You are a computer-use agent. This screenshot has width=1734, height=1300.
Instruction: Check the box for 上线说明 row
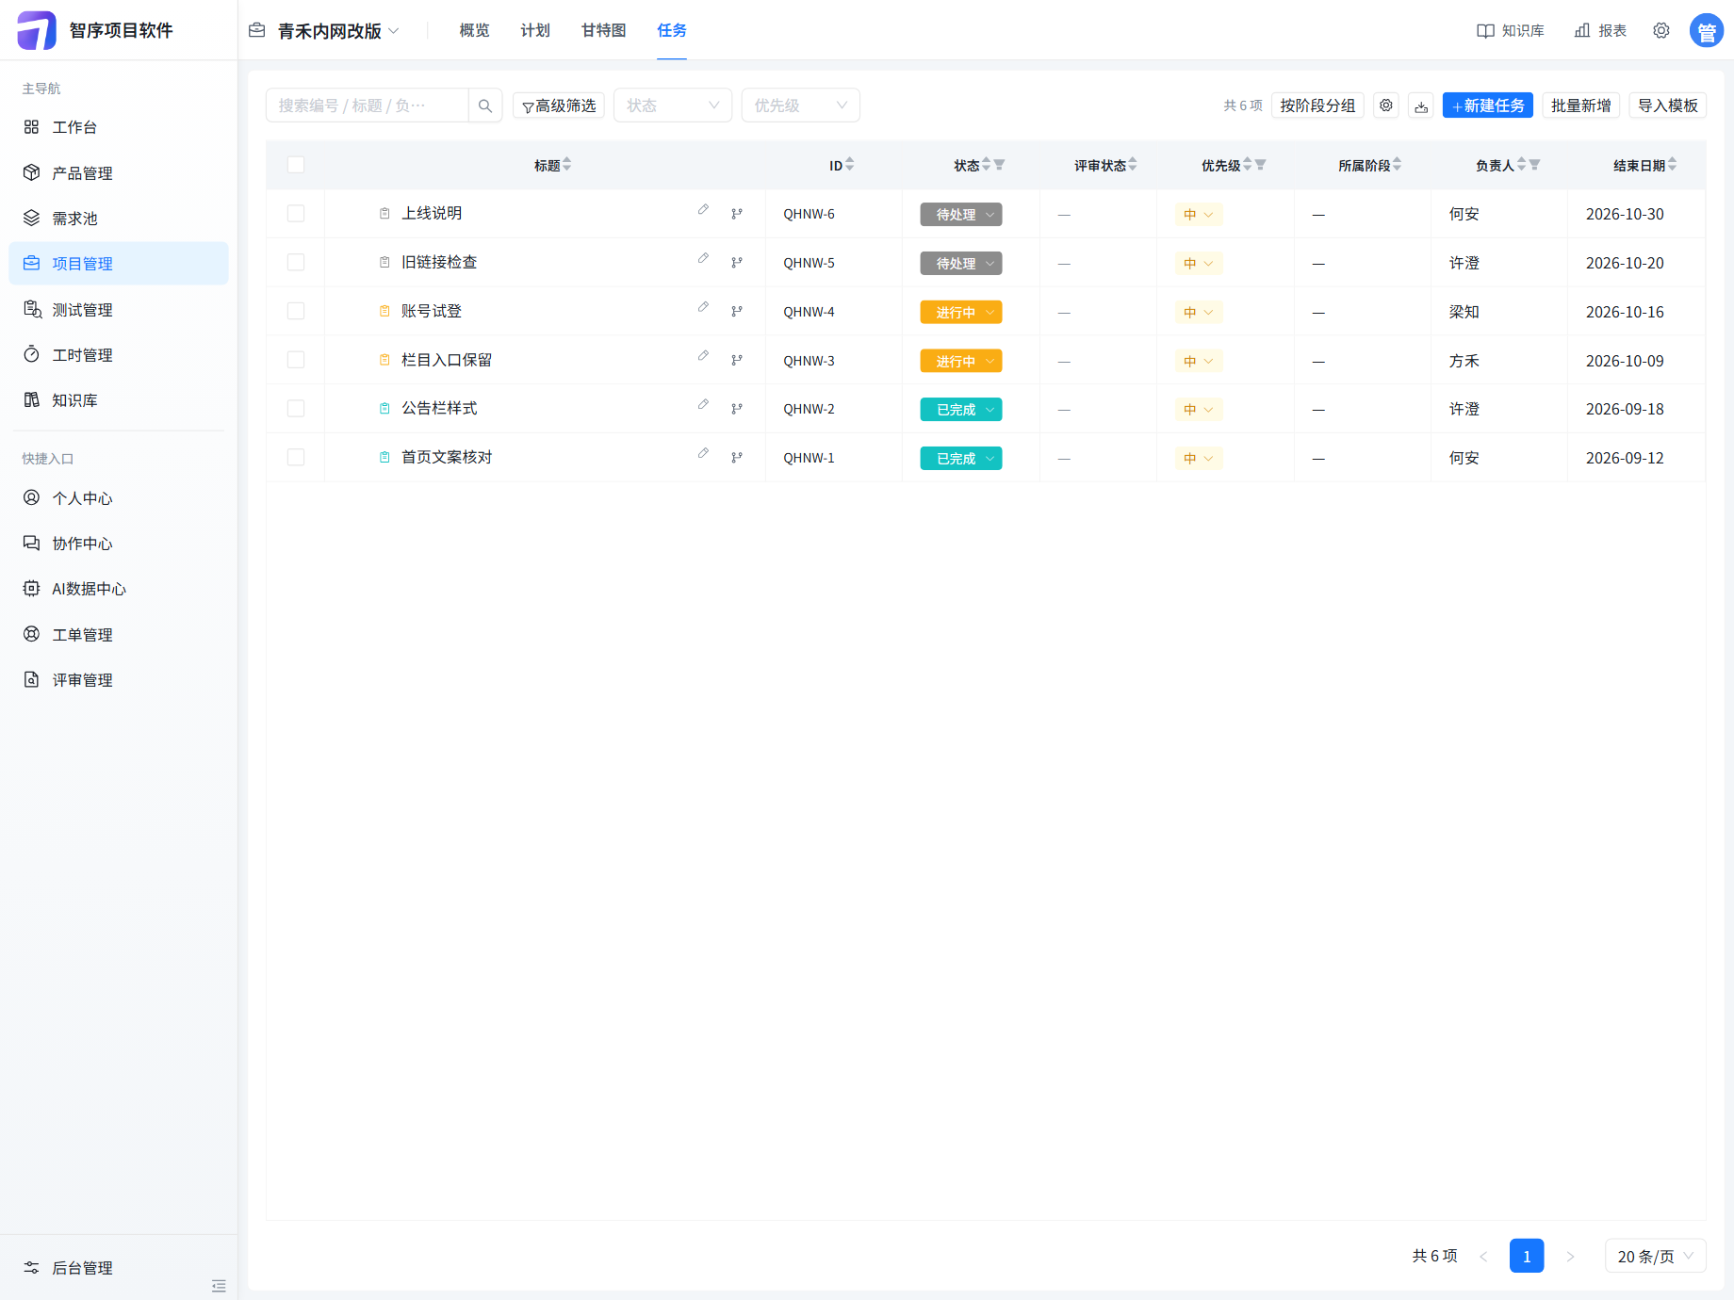(x=296, y=214)
